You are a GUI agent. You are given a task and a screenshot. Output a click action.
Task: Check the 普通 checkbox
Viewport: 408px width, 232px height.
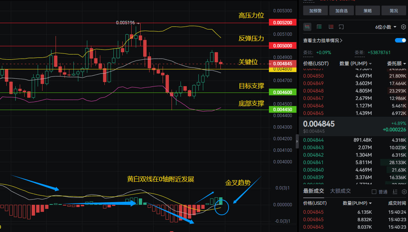click(374, 192)
